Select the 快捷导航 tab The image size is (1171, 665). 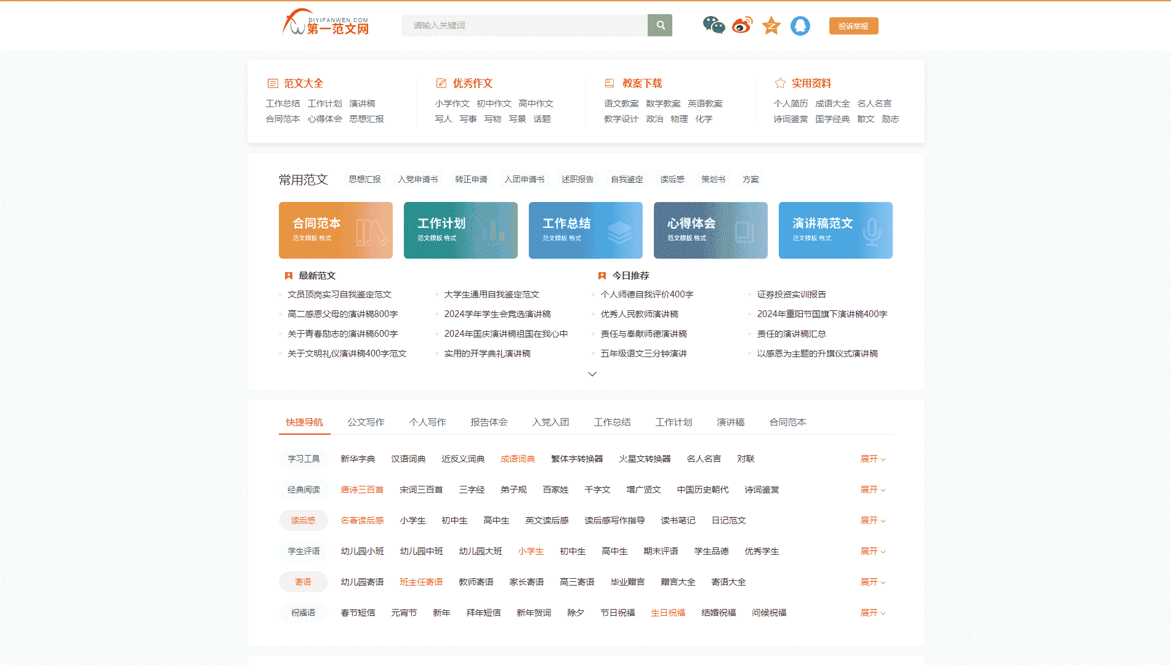tap(304, 422)
